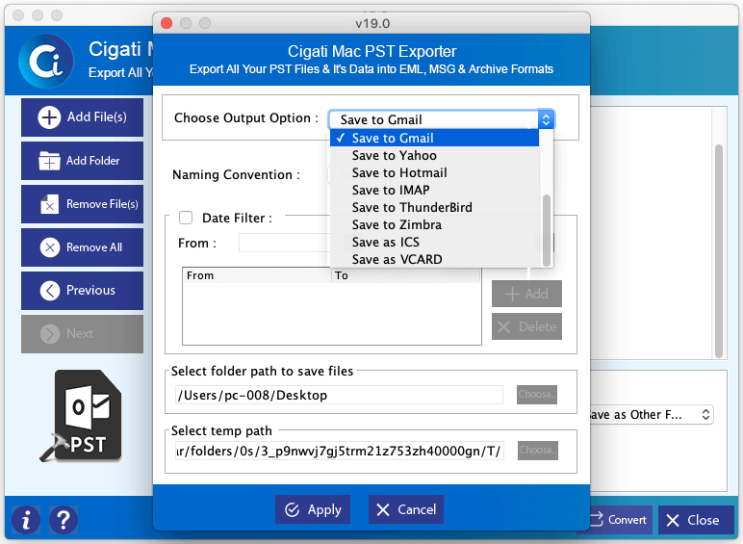Click the To column header in date table
Image resolution: width=743 pixels, height=544 pixels.
click(405, 275)
